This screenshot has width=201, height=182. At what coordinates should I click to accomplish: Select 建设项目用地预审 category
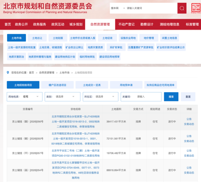point(109,57)
